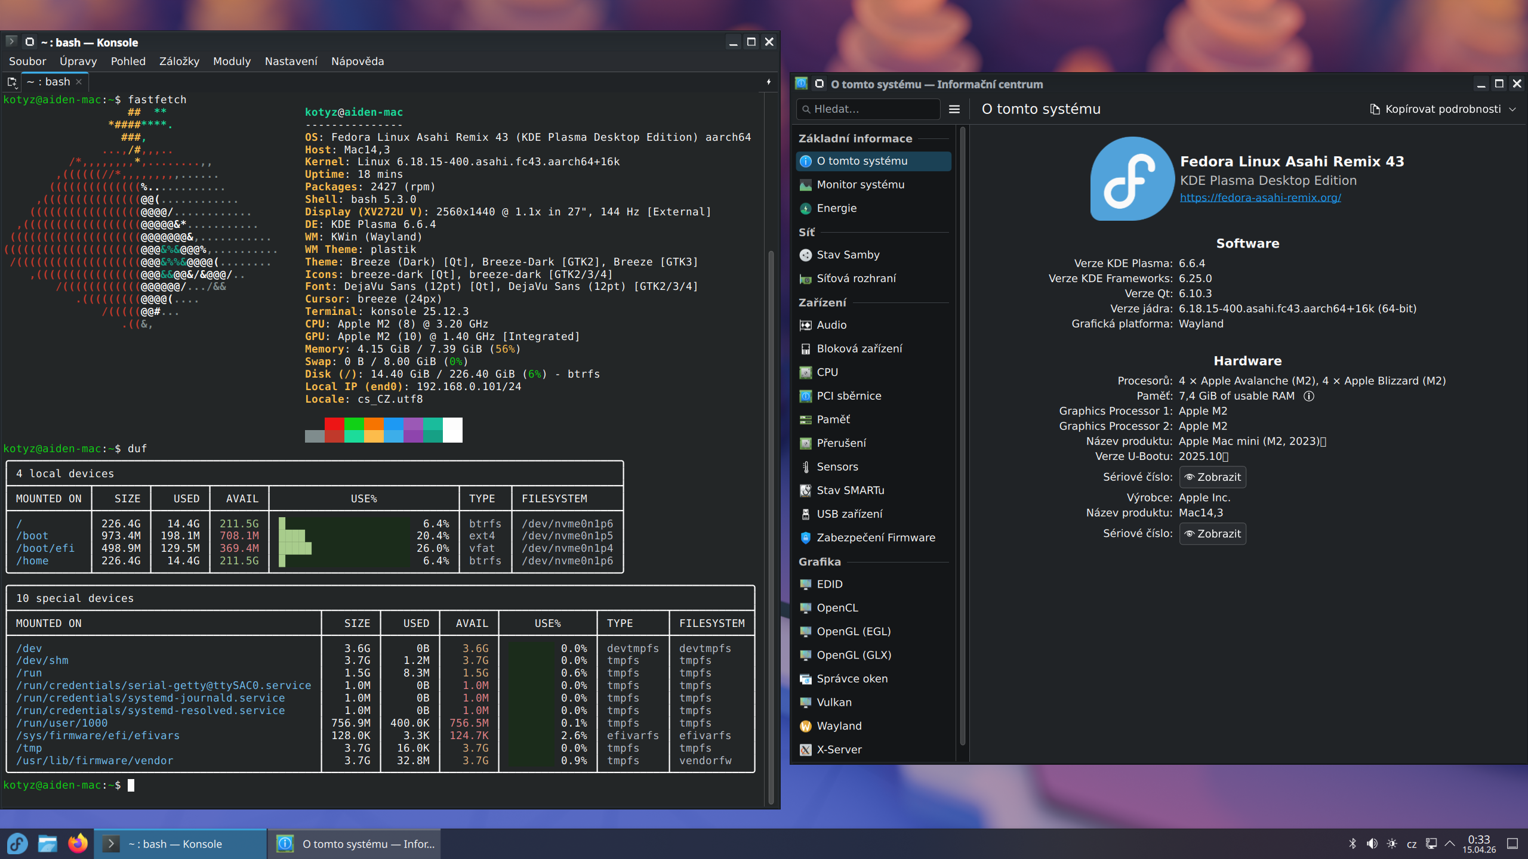This screenshot has width=1528, height=859.
Task: Select Stav SMARTu in sidebar
Action: [x=850, y=490]
